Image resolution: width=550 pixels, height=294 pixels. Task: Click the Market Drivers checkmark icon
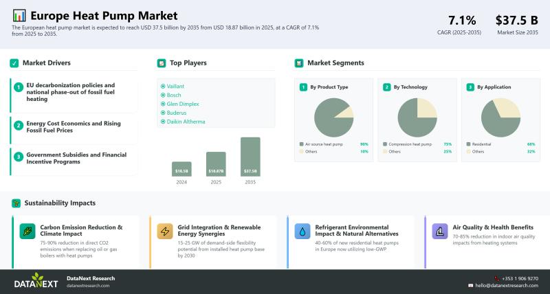click(14, 63)
